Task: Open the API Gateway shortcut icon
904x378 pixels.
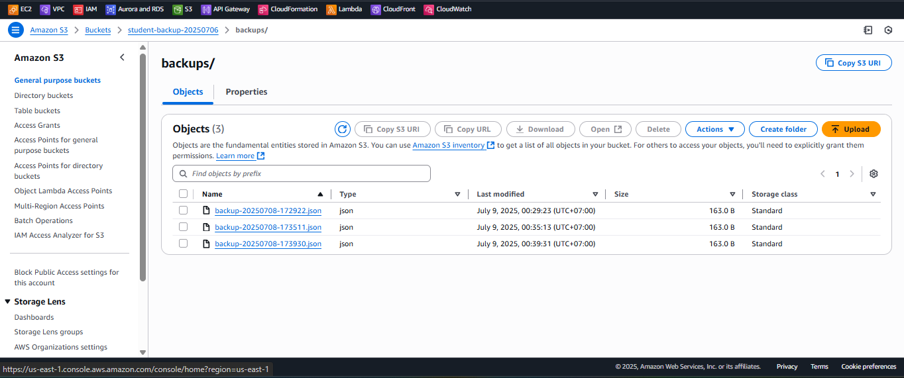Action: [x=206, y=9]
